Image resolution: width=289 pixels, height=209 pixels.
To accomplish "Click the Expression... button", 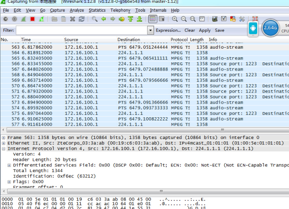I will [168, 30].
